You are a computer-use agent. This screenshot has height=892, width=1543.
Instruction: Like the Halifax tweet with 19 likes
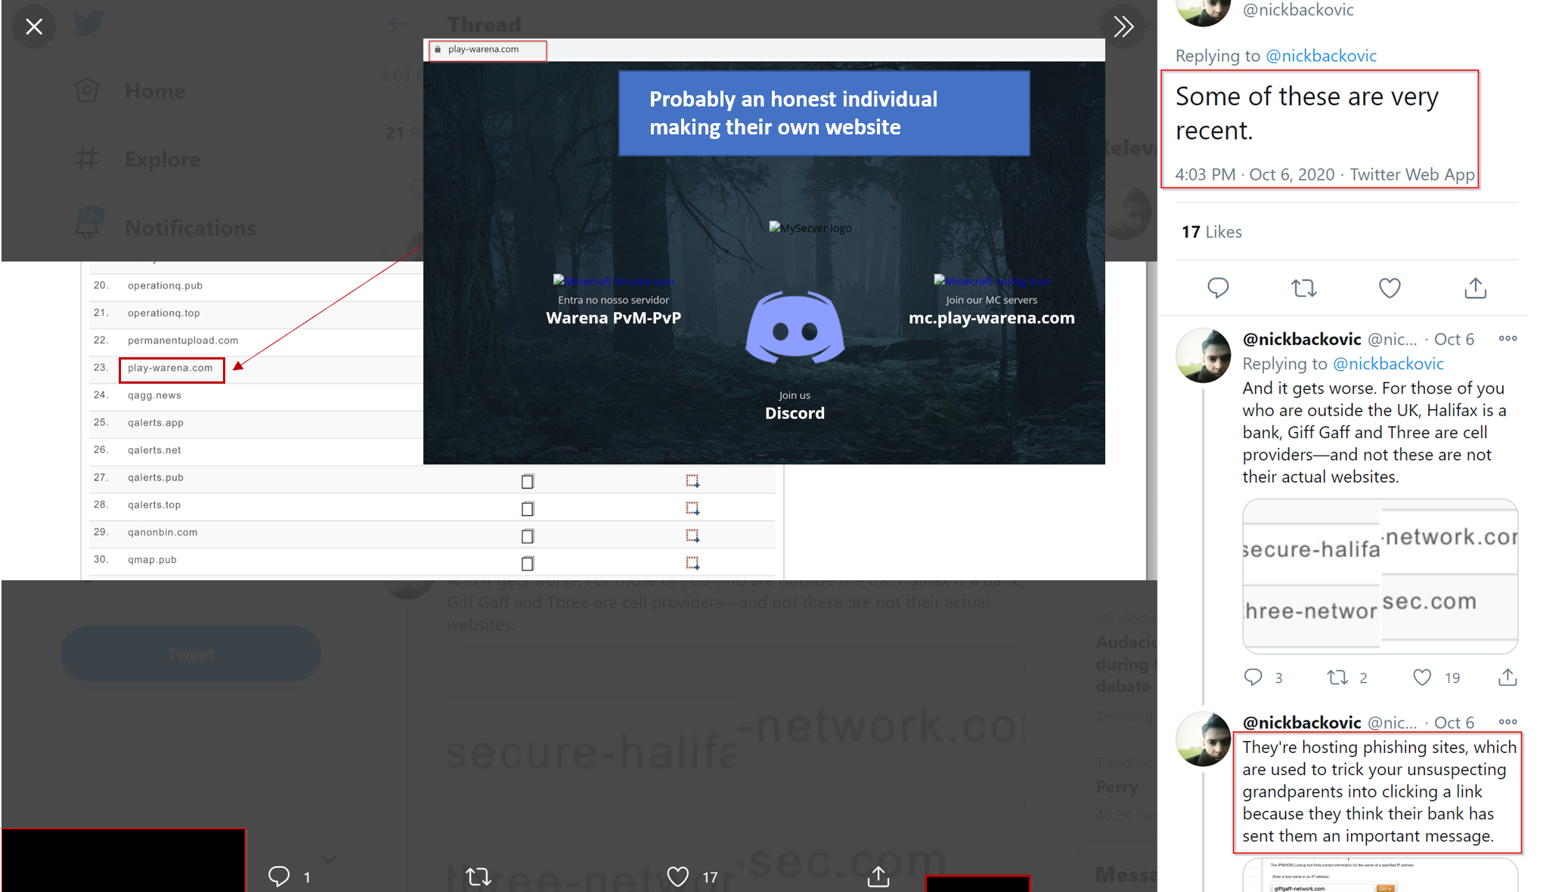1422,677
